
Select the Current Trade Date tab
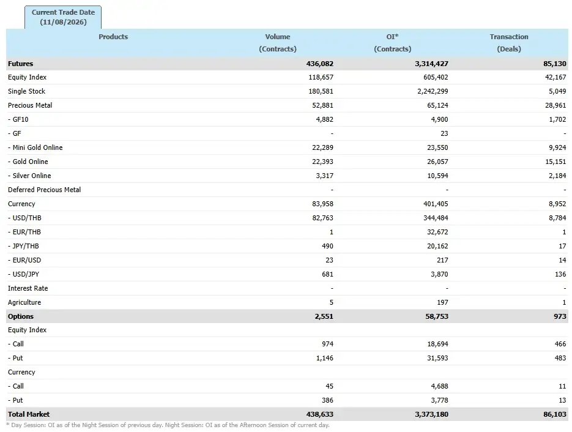coord(63,17)
